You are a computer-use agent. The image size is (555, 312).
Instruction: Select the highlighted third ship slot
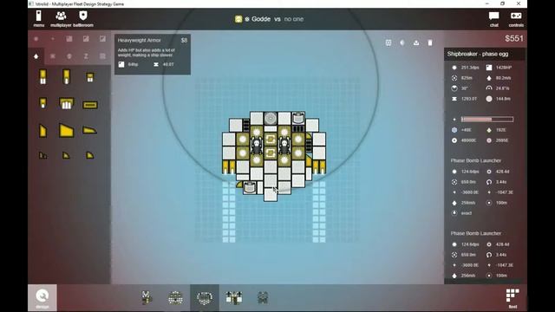[205, 298]
